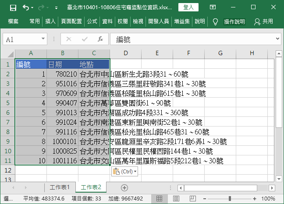Click the lightbulb Tell Me icon
284x204 pixels.
pos(215,22)
